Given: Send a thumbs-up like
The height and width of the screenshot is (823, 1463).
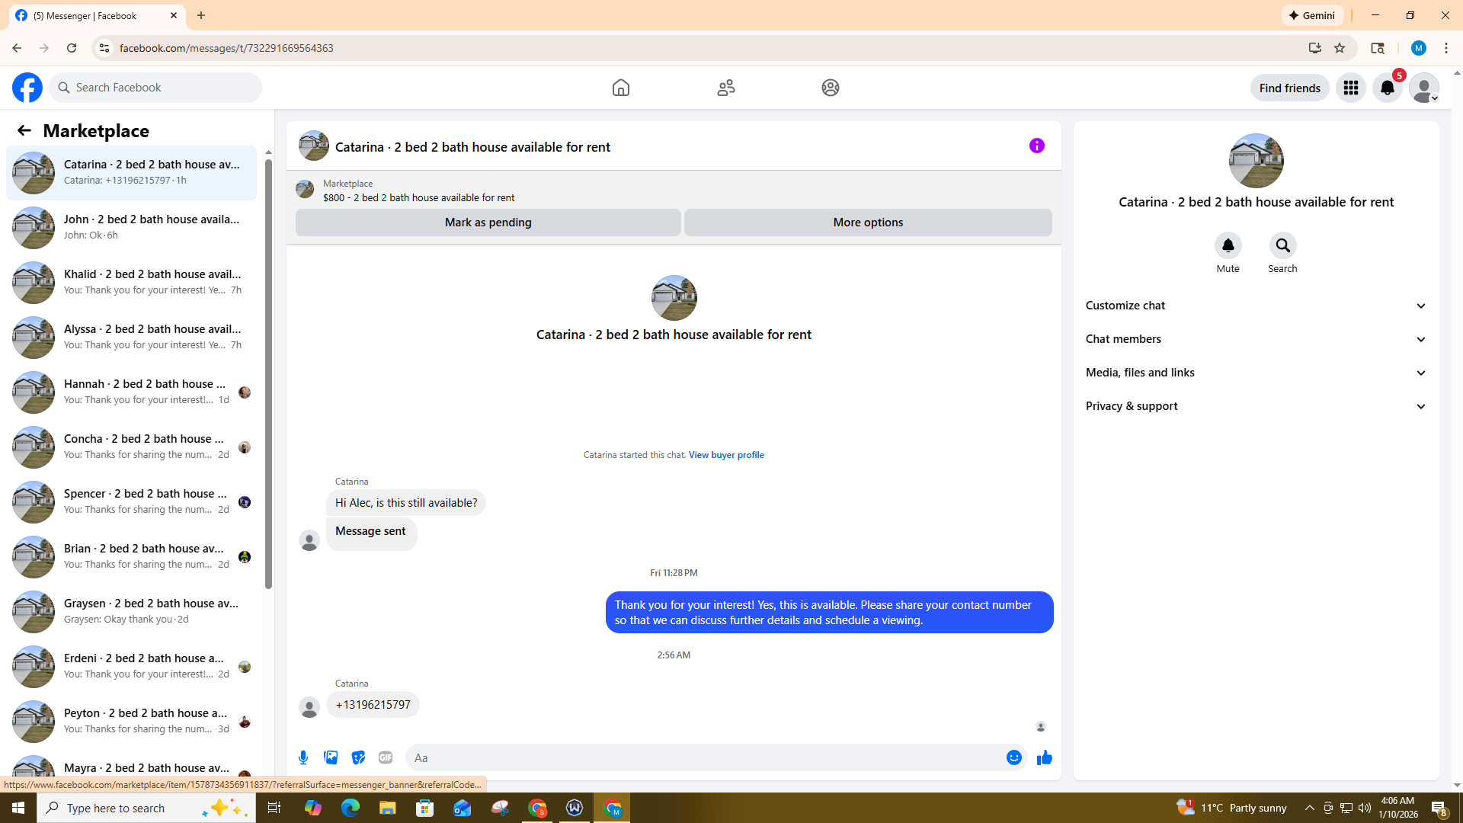Looking at the screenshot, I should click(1044, 757).
